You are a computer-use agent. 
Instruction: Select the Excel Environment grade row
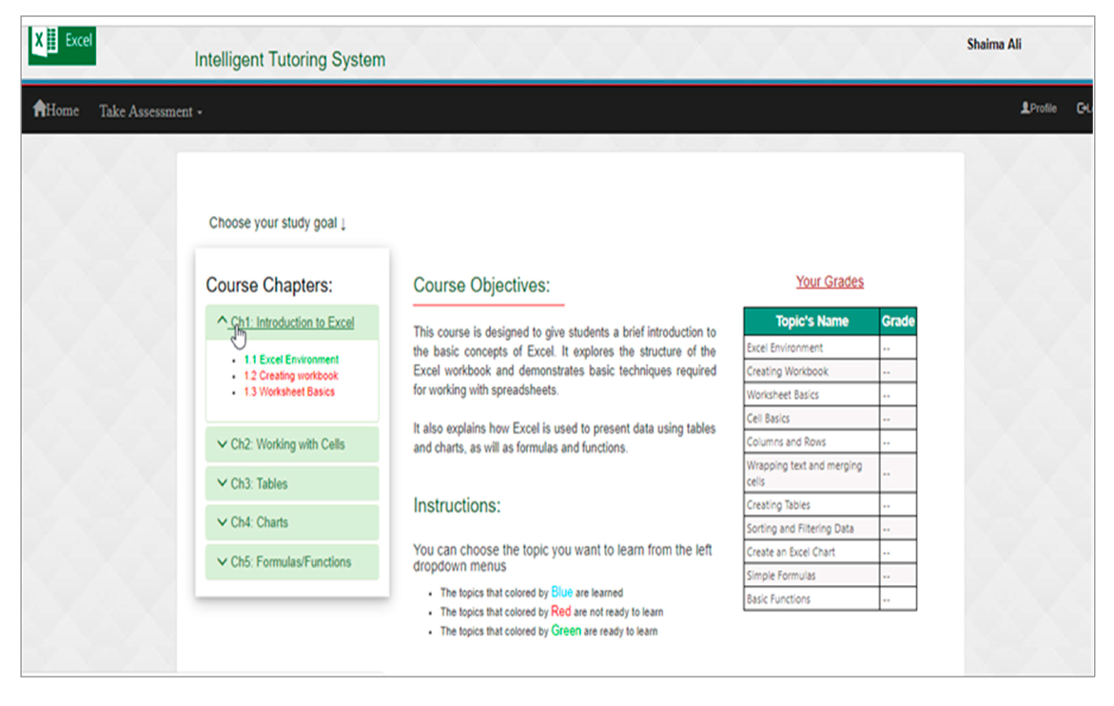(x=811, y=348)
